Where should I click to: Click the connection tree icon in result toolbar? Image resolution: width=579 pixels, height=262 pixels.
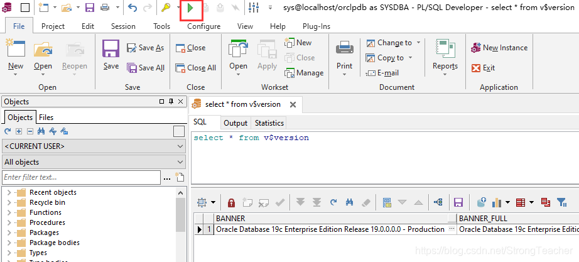pos(438,202)
